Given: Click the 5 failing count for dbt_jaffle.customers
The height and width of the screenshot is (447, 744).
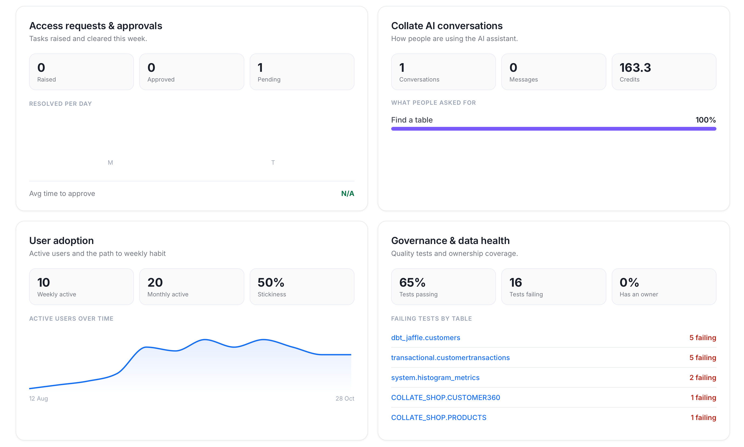Looking at the screenshot, I should tap(702, 337).
